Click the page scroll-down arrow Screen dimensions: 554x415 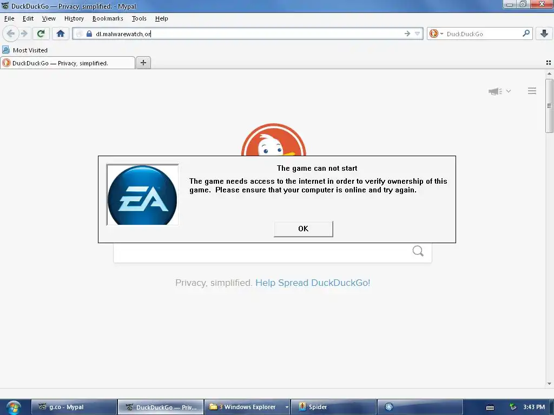click(x=549, y=384)
